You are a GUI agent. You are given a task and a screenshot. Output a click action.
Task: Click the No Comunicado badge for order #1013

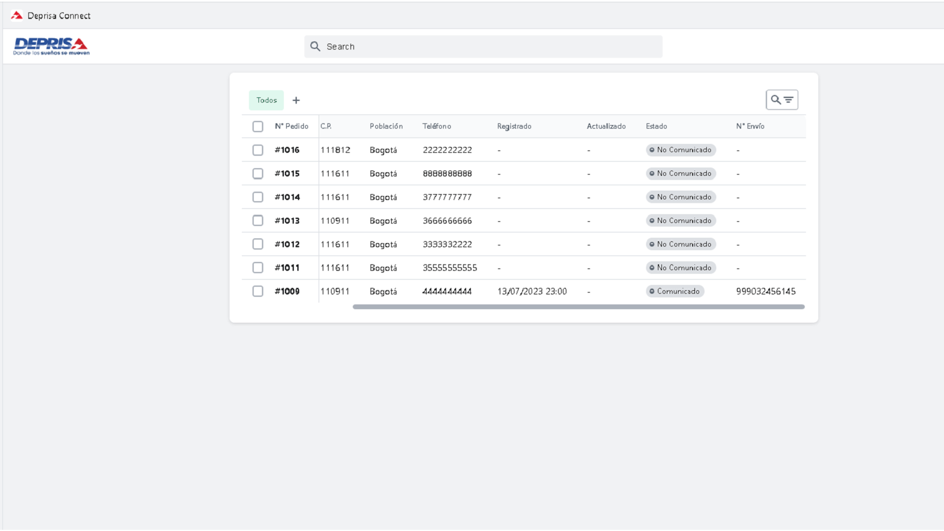680,220
